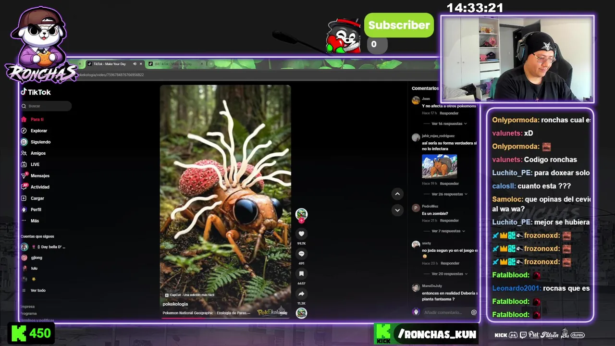Viewport: 615px width, 346px height.
Task: Open the Explorar page
Action: tap(34, 131)
